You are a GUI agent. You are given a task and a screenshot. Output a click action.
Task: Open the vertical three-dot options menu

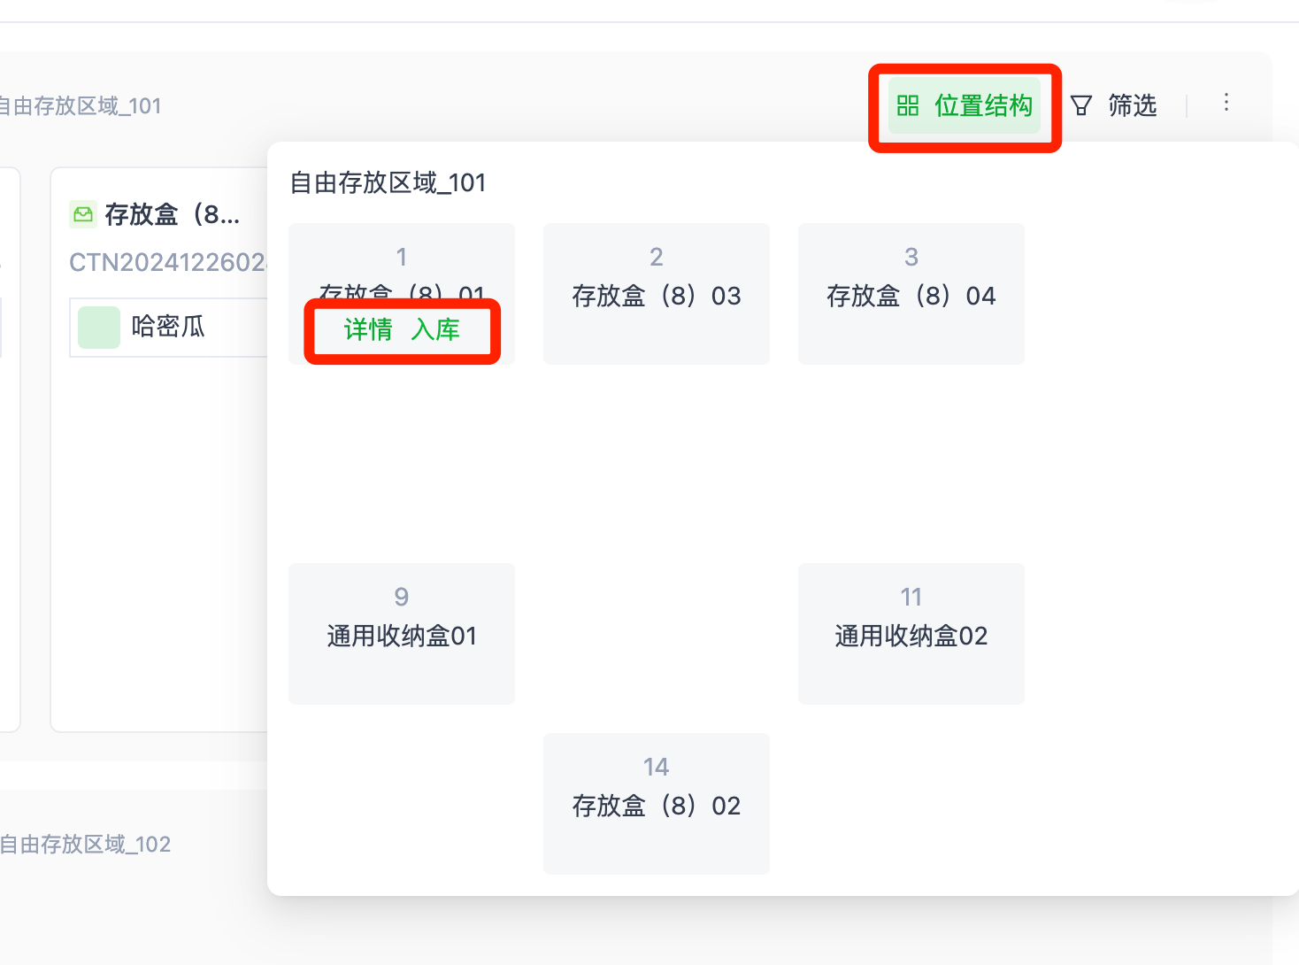pos(1226,103)
